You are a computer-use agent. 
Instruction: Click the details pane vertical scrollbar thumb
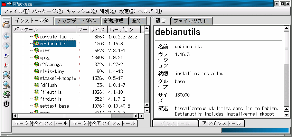tap(286, 48)
